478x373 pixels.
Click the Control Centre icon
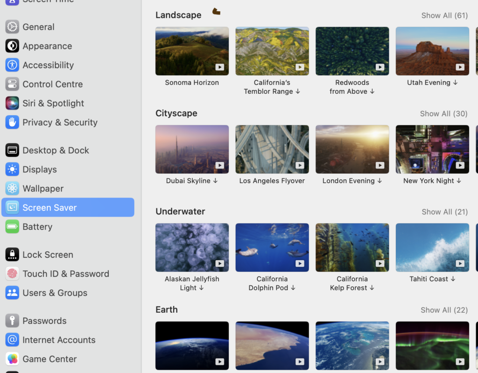[12, 84]
